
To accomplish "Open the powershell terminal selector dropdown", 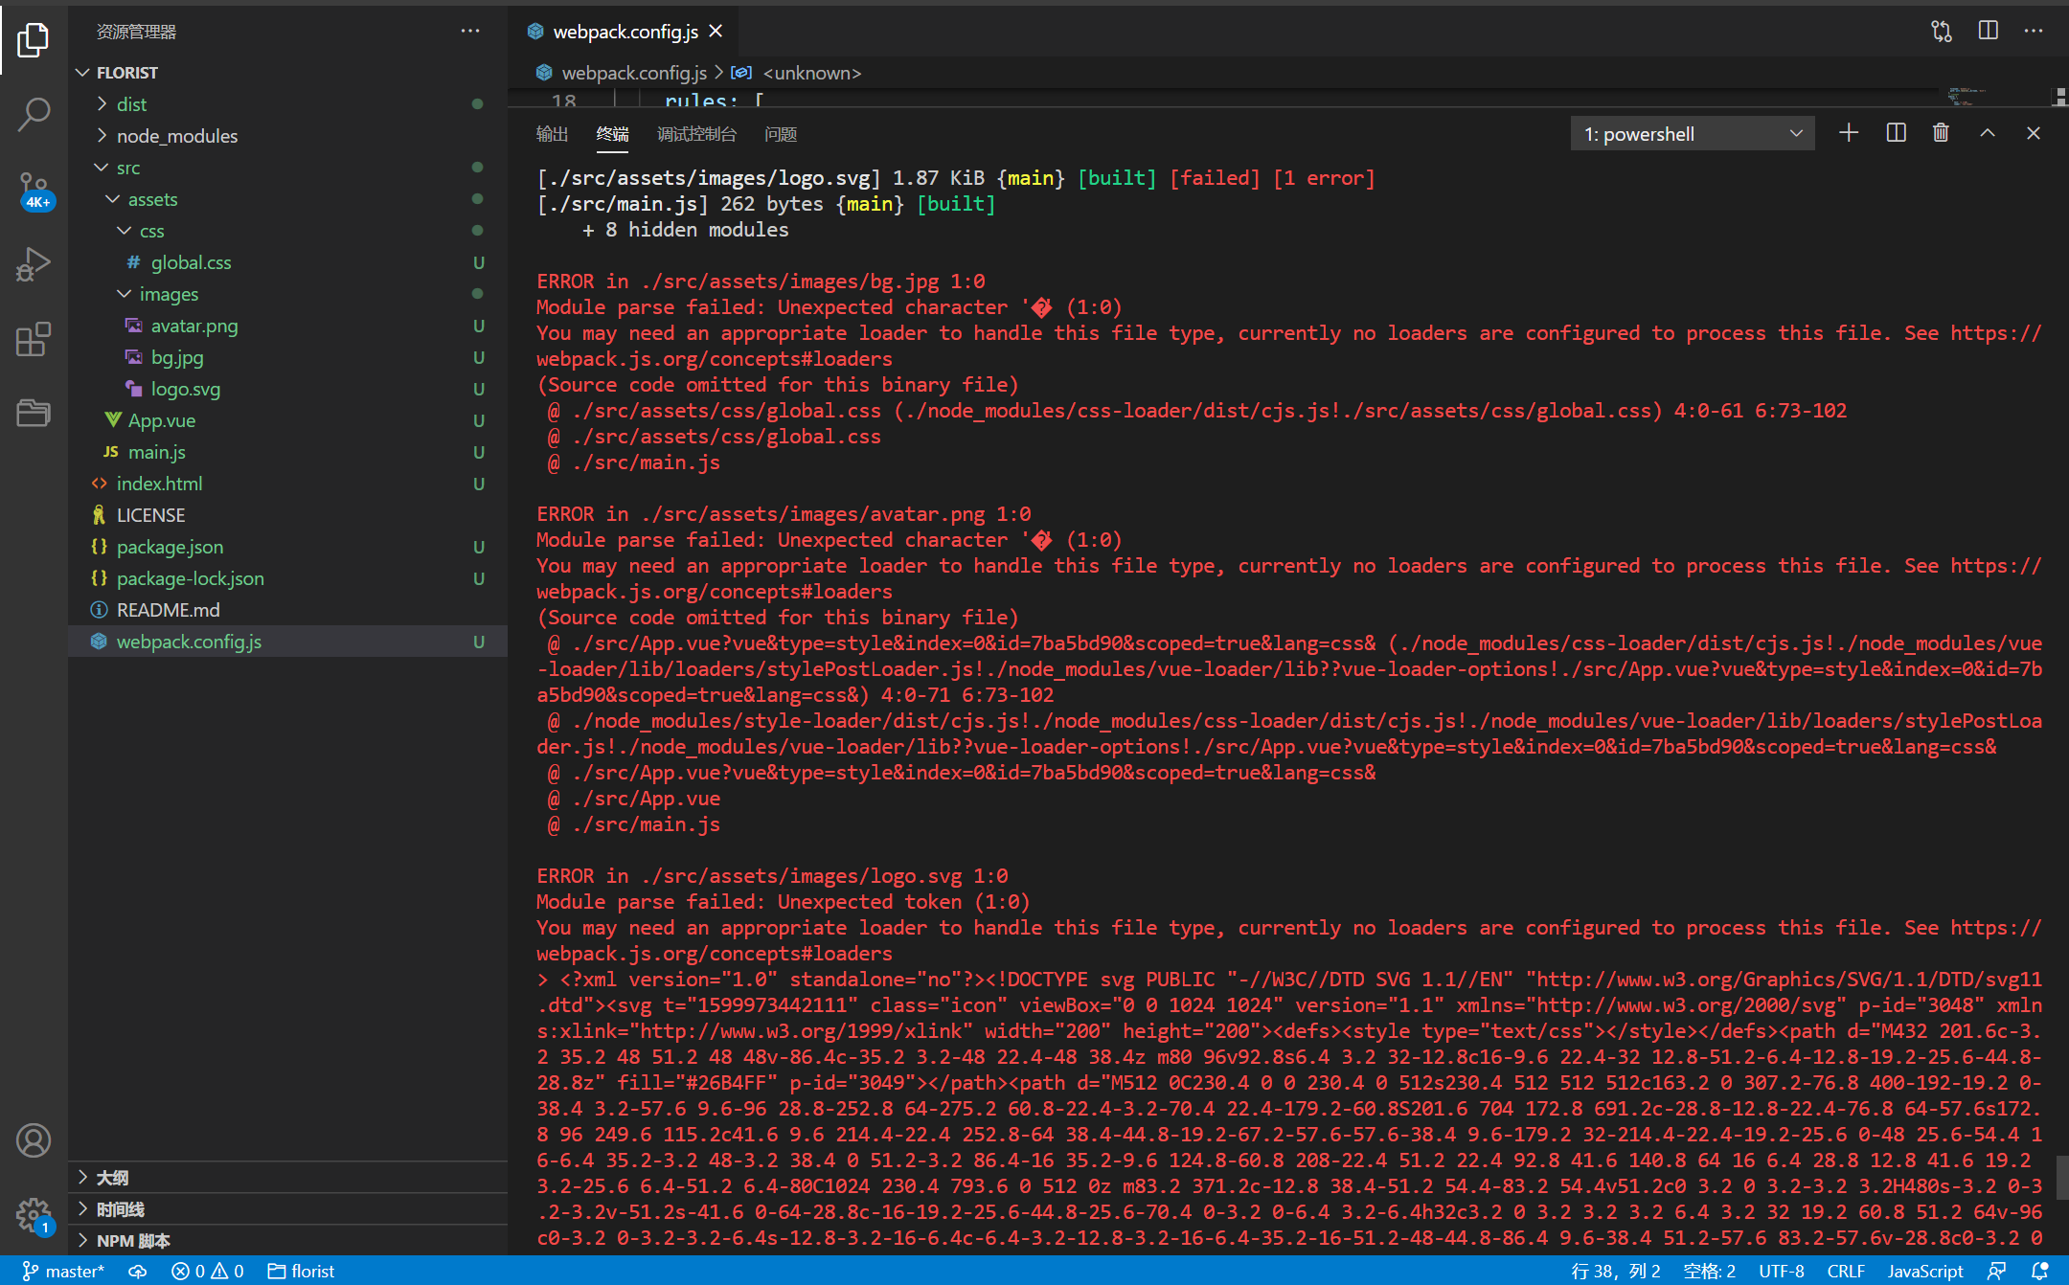I will (1692, 134).
